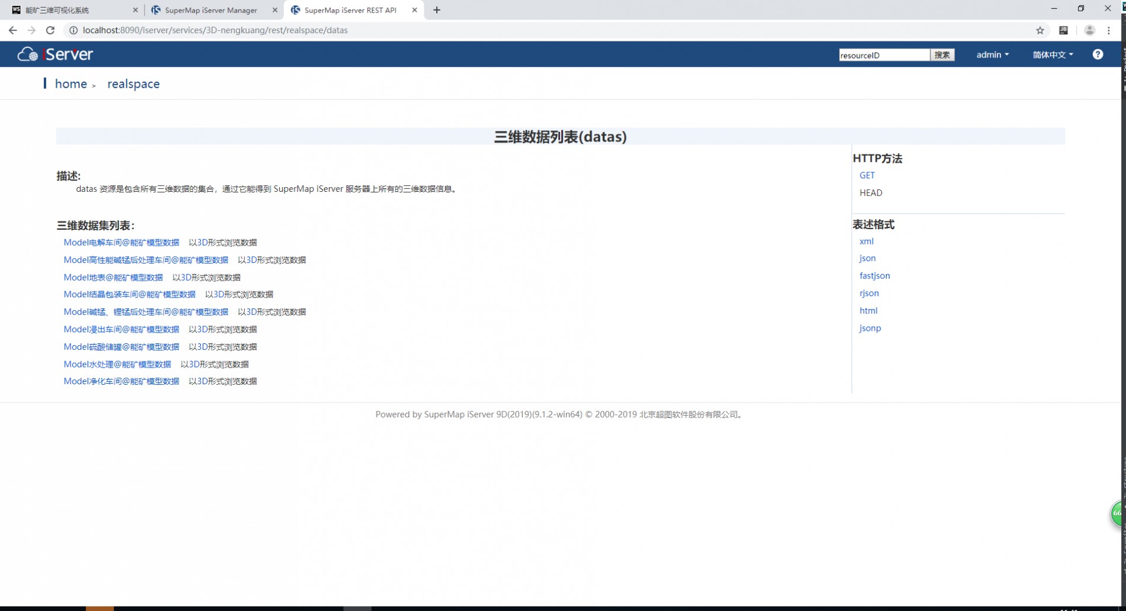The image size is (1126, 611).
Task: Choose jsonp representation format
Action: tap(870, 328)
